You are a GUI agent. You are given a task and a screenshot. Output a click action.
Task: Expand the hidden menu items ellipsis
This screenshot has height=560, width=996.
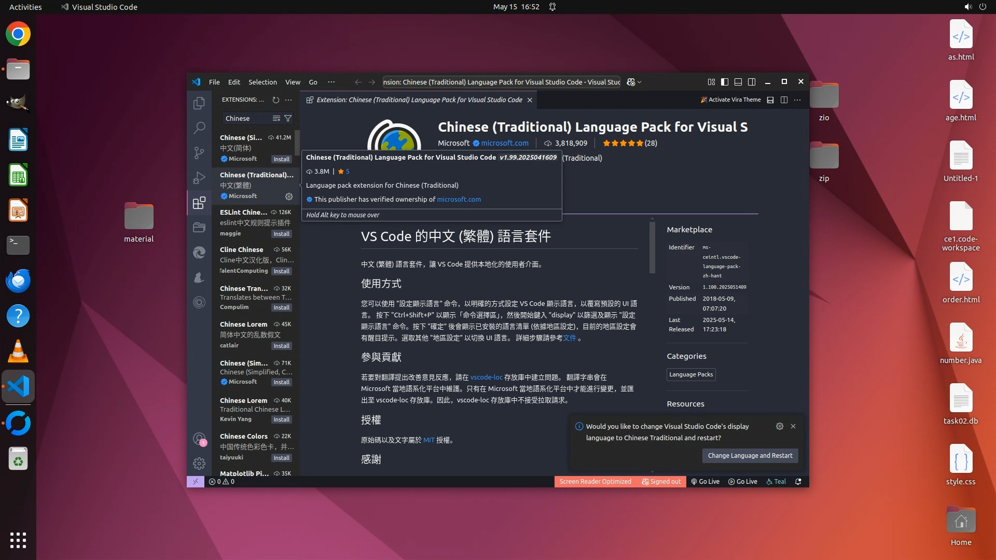pos(331,82)
